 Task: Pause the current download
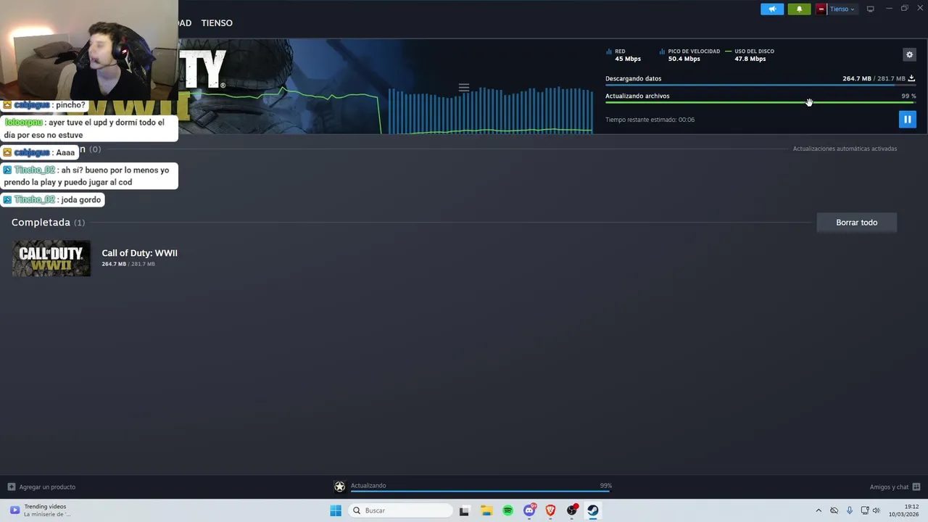pos(907,120)
